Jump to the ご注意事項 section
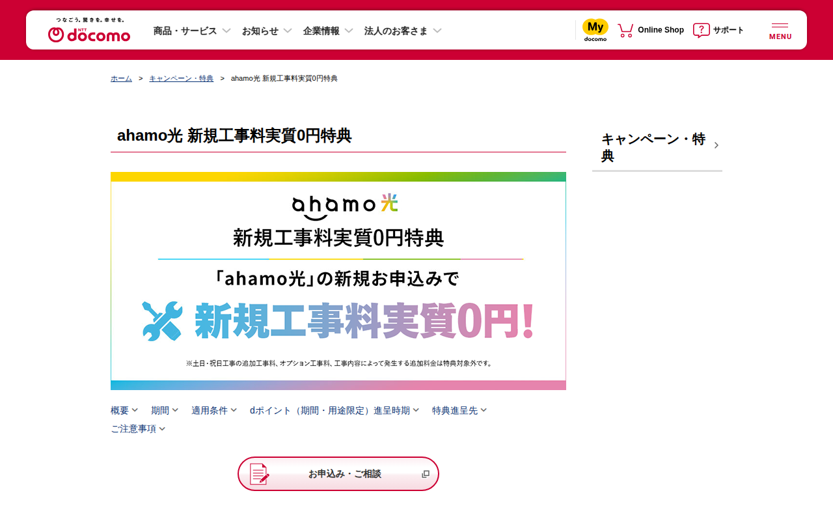The height and width of the screenshot is (521, 833). 138,429
